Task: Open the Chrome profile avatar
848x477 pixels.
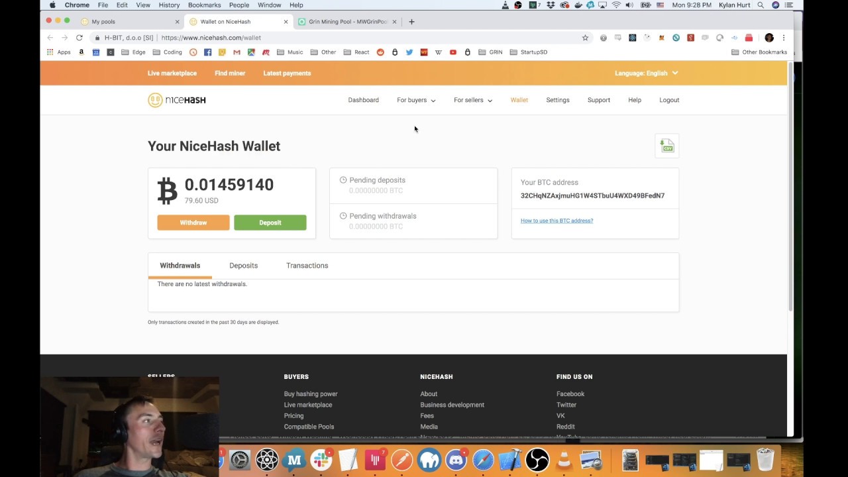Action: click(769, 38)
